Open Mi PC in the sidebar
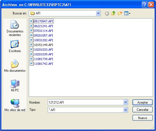The image size is (156, 131). [15, 86]
